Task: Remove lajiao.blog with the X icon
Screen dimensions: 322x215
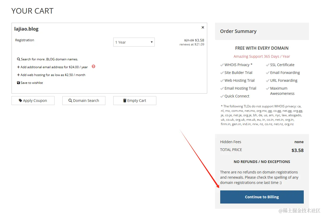Action: [203, 27]
